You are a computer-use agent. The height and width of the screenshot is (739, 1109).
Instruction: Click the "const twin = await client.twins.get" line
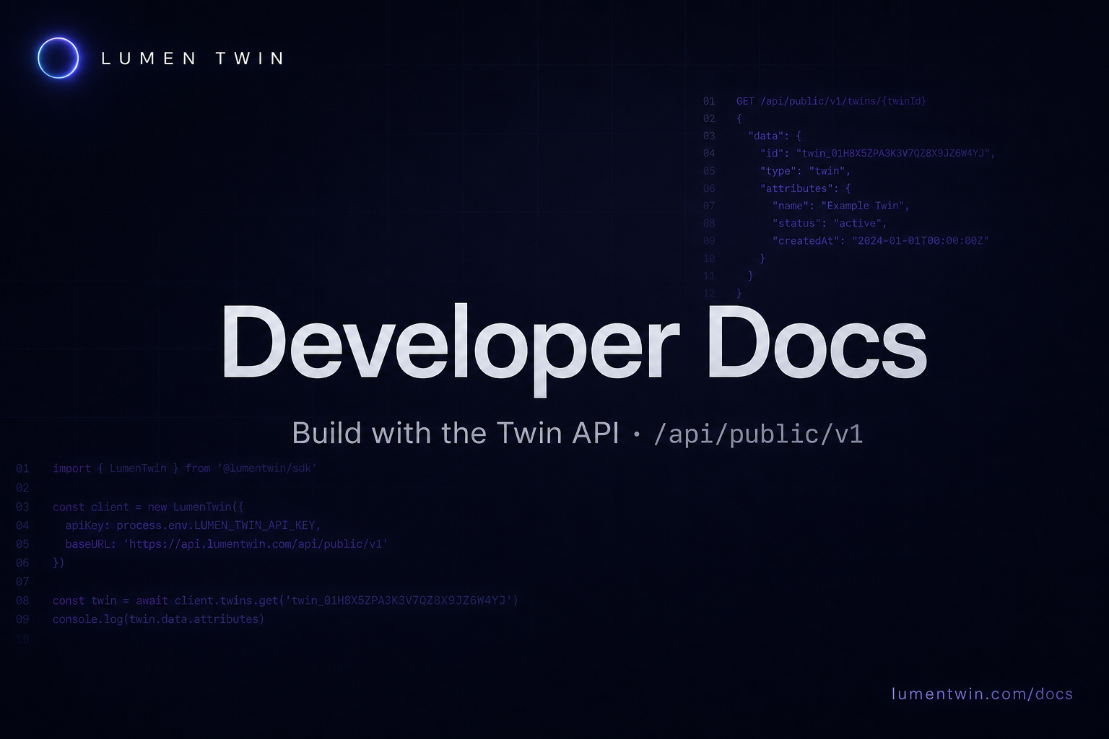pos(285,600)
